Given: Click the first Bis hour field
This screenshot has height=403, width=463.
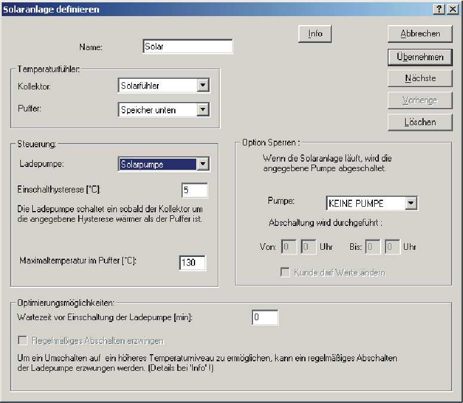Looking at the screenshot, I should (x=373, y=247).
